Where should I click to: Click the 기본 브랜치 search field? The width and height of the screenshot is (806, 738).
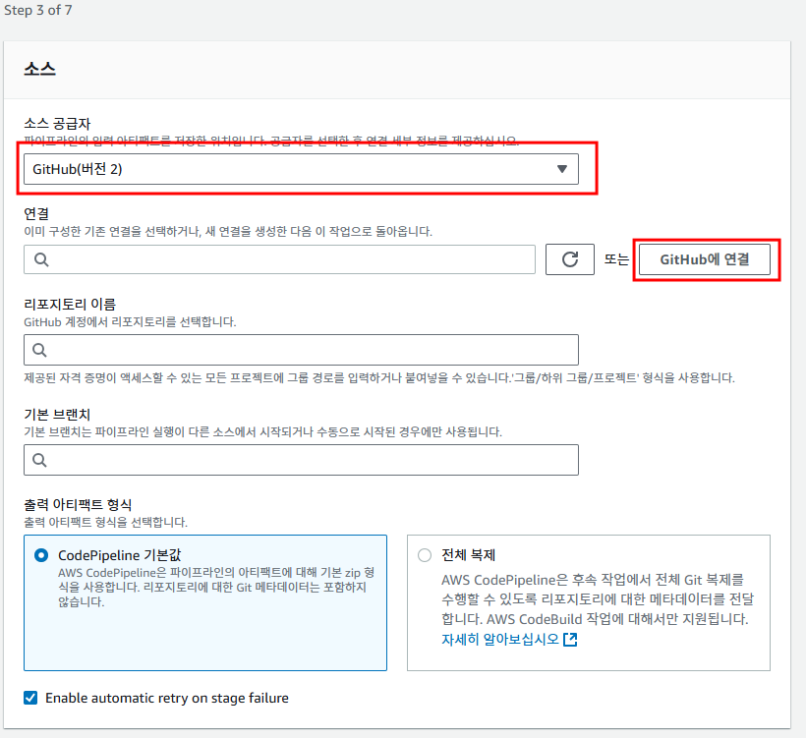click(301, 460)
